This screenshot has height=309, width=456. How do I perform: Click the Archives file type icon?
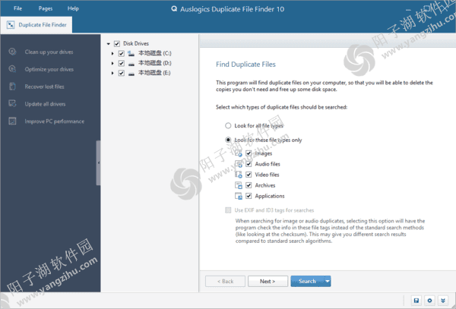click(239, 185)
